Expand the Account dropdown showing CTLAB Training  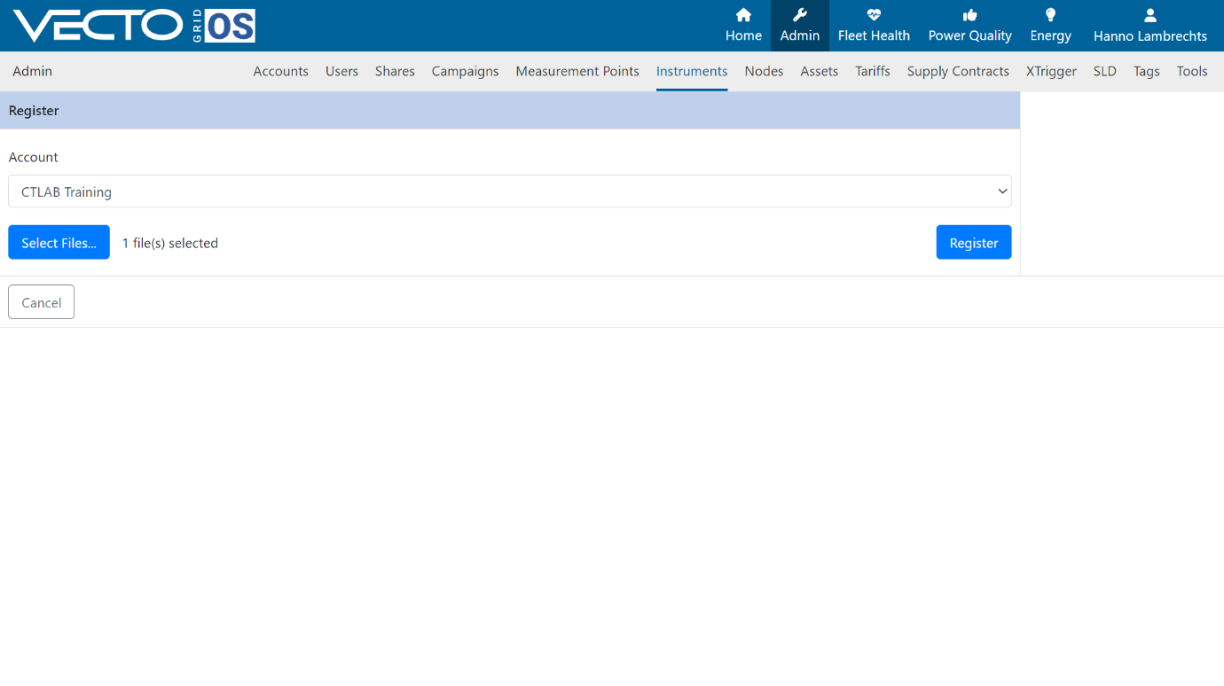pos(510,191)
